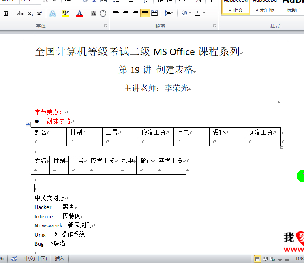Switch to Full Screen Reading view
Image resolution: width=304 pixels, height=263 pixels.
265,259
